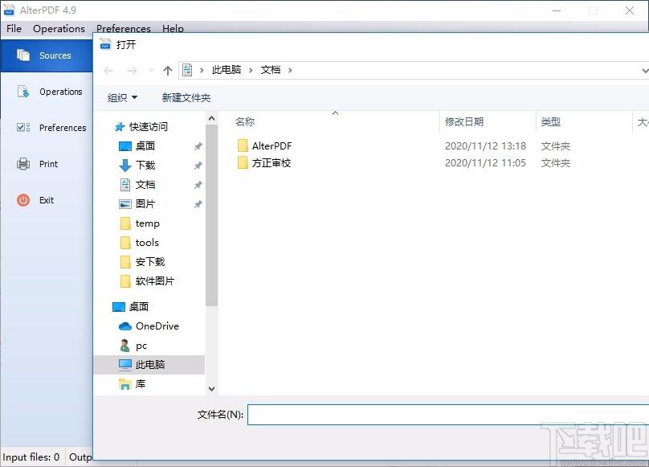The height and width of the screenshot is (467, 649).
Task: Click the pc user avatar icon
Action: coord(124,345)
